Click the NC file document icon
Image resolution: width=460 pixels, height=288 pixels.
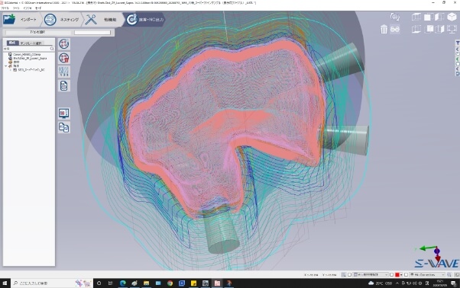(64, 85)
